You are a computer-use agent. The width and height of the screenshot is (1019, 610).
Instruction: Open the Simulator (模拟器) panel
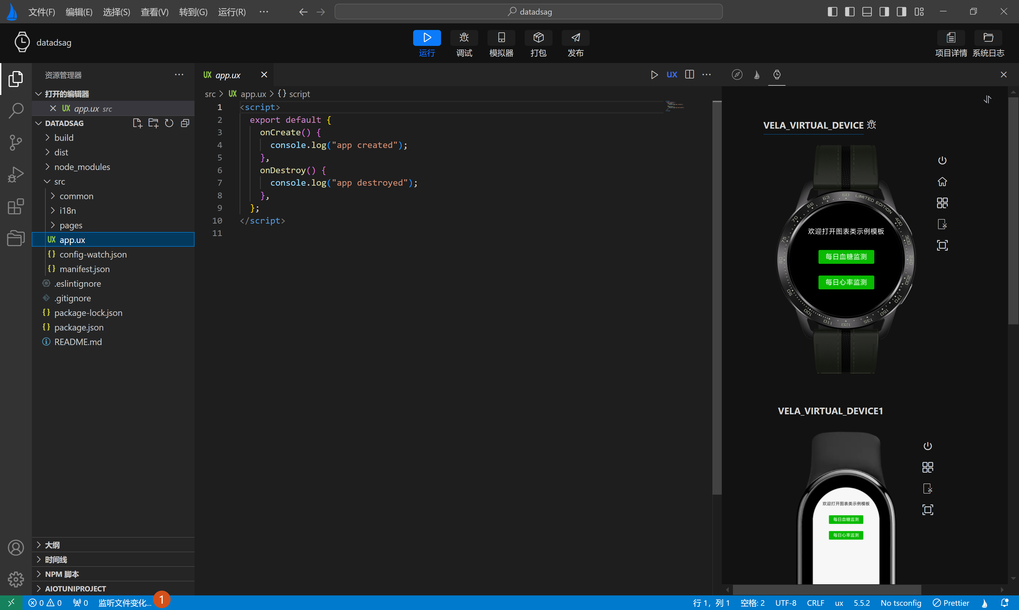(x=501, y=38)
